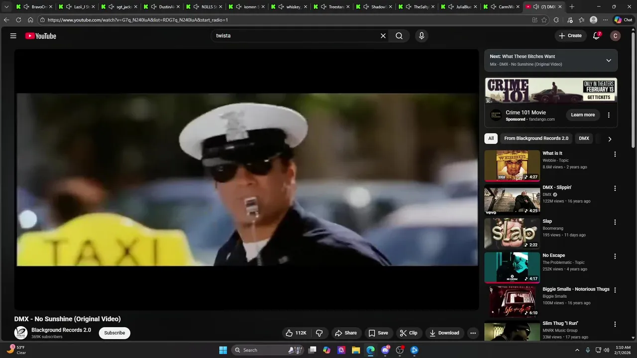Screen dimensions: 637x358
Task: Favorite this page with star icon
Action: (x=544, y=20)
